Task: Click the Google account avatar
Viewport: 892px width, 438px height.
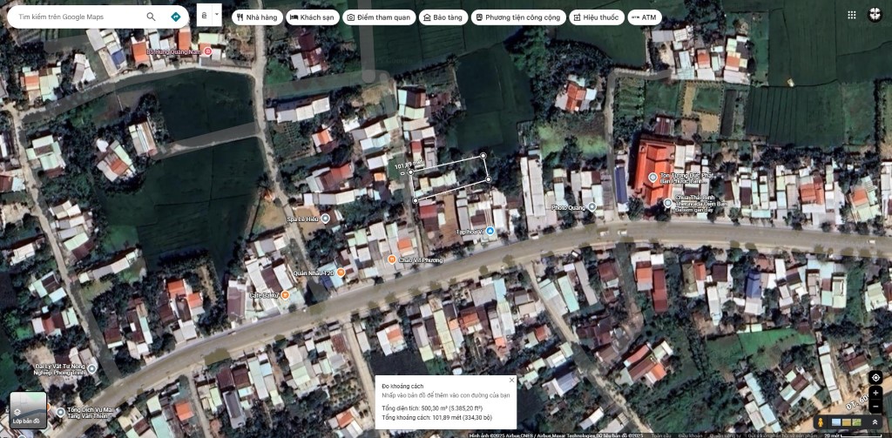Action: tap(875, 15)
